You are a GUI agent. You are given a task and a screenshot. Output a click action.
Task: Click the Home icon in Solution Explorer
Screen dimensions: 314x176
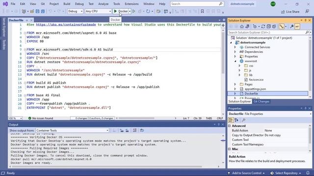(x=242, y=26)
